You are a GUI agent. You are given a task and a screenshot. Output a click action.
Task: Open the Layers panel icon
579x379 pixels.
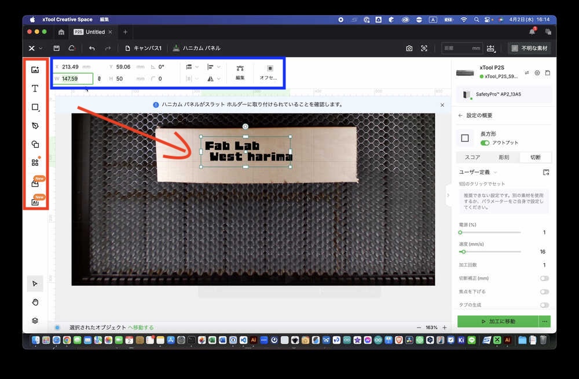(35, 320)
